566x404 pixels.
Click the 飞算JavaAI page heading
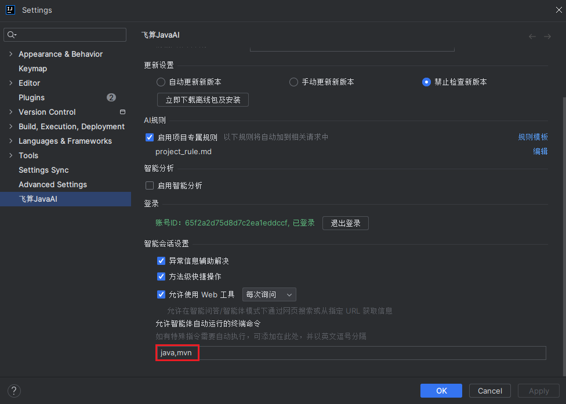[160, 35]
